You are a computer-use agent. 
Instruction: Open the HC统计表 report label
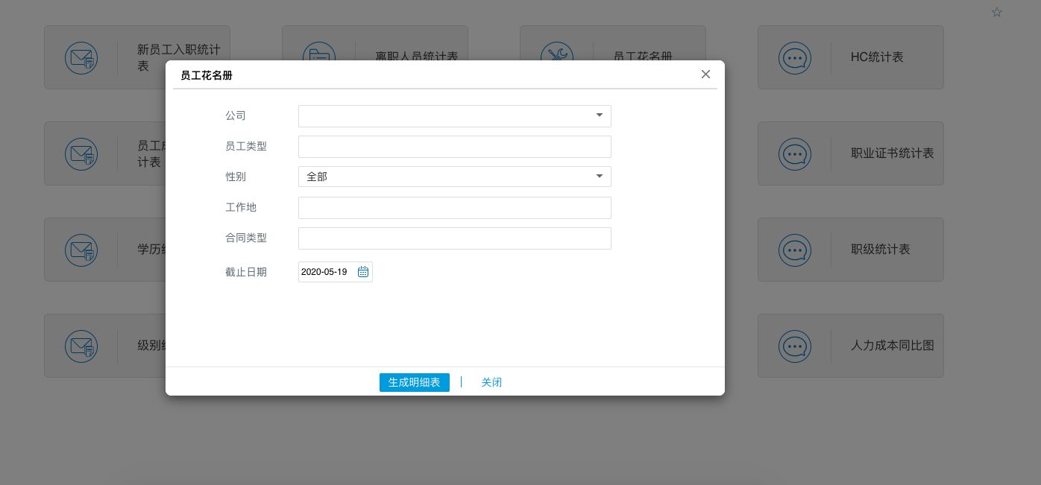pyautogui.click(x=877, y=57)
